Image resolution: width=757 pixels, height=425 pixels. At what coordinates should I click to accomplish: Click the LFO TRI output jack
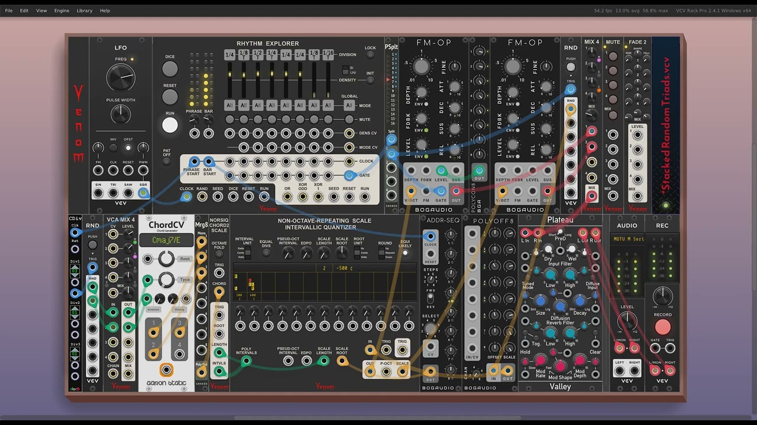tap(113, 193)
